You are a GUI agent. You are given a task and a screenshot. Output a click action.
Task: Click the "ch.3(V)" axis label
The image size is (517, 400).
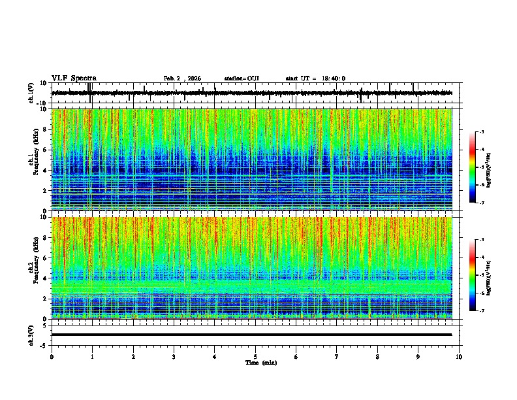click(31, 335)
